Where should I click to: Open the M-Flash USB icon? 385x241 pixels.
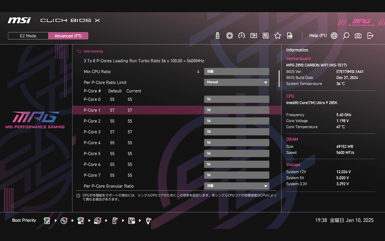pyautogui.click(x=218, y=36)
